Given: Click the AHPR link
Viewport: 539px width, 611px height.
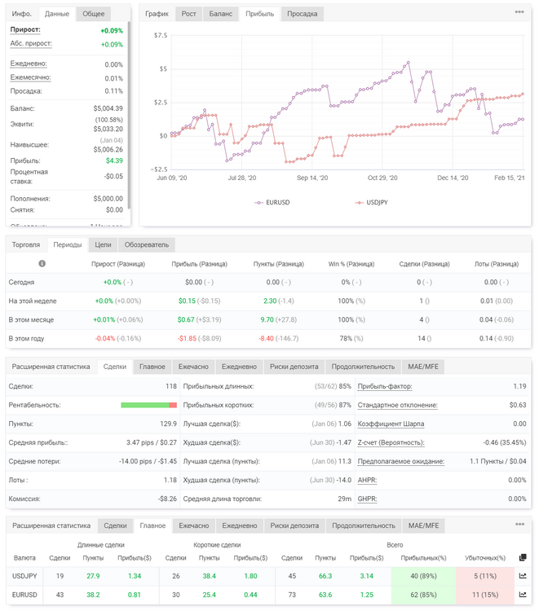Looking at the screenshot, I should 368,480.
